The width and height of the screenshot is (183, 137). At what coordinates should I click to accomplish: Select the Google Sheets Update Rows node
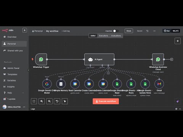pyautogui.click(x=145, y=84)
